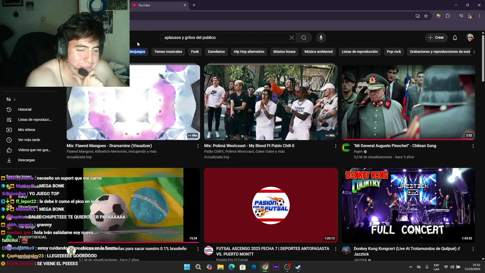485x273 pixels.
Task: Open options for Mi General Augusto Pinochet video
Action: coord(473,146)
